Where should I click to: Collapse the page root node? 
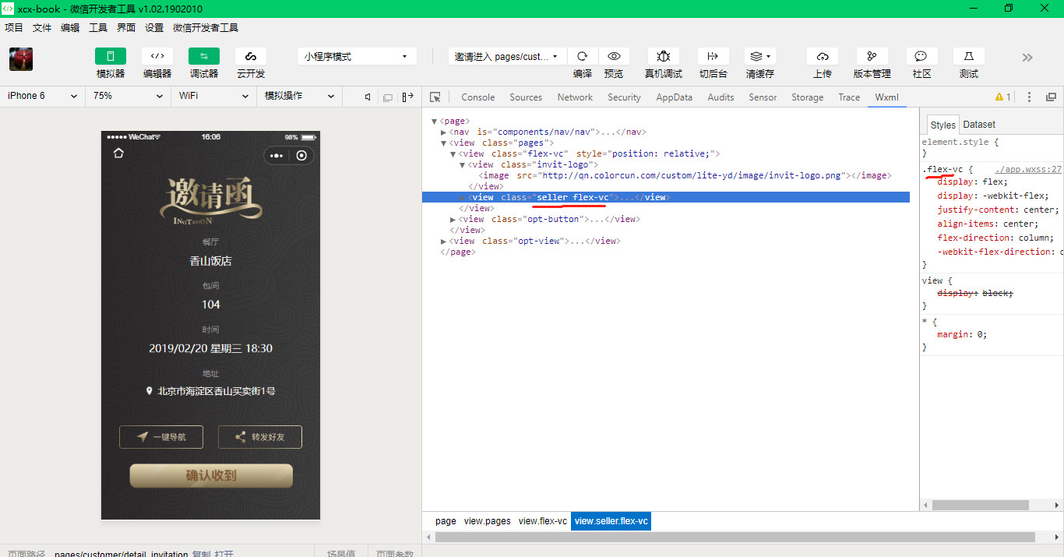(x=434, y=122)
